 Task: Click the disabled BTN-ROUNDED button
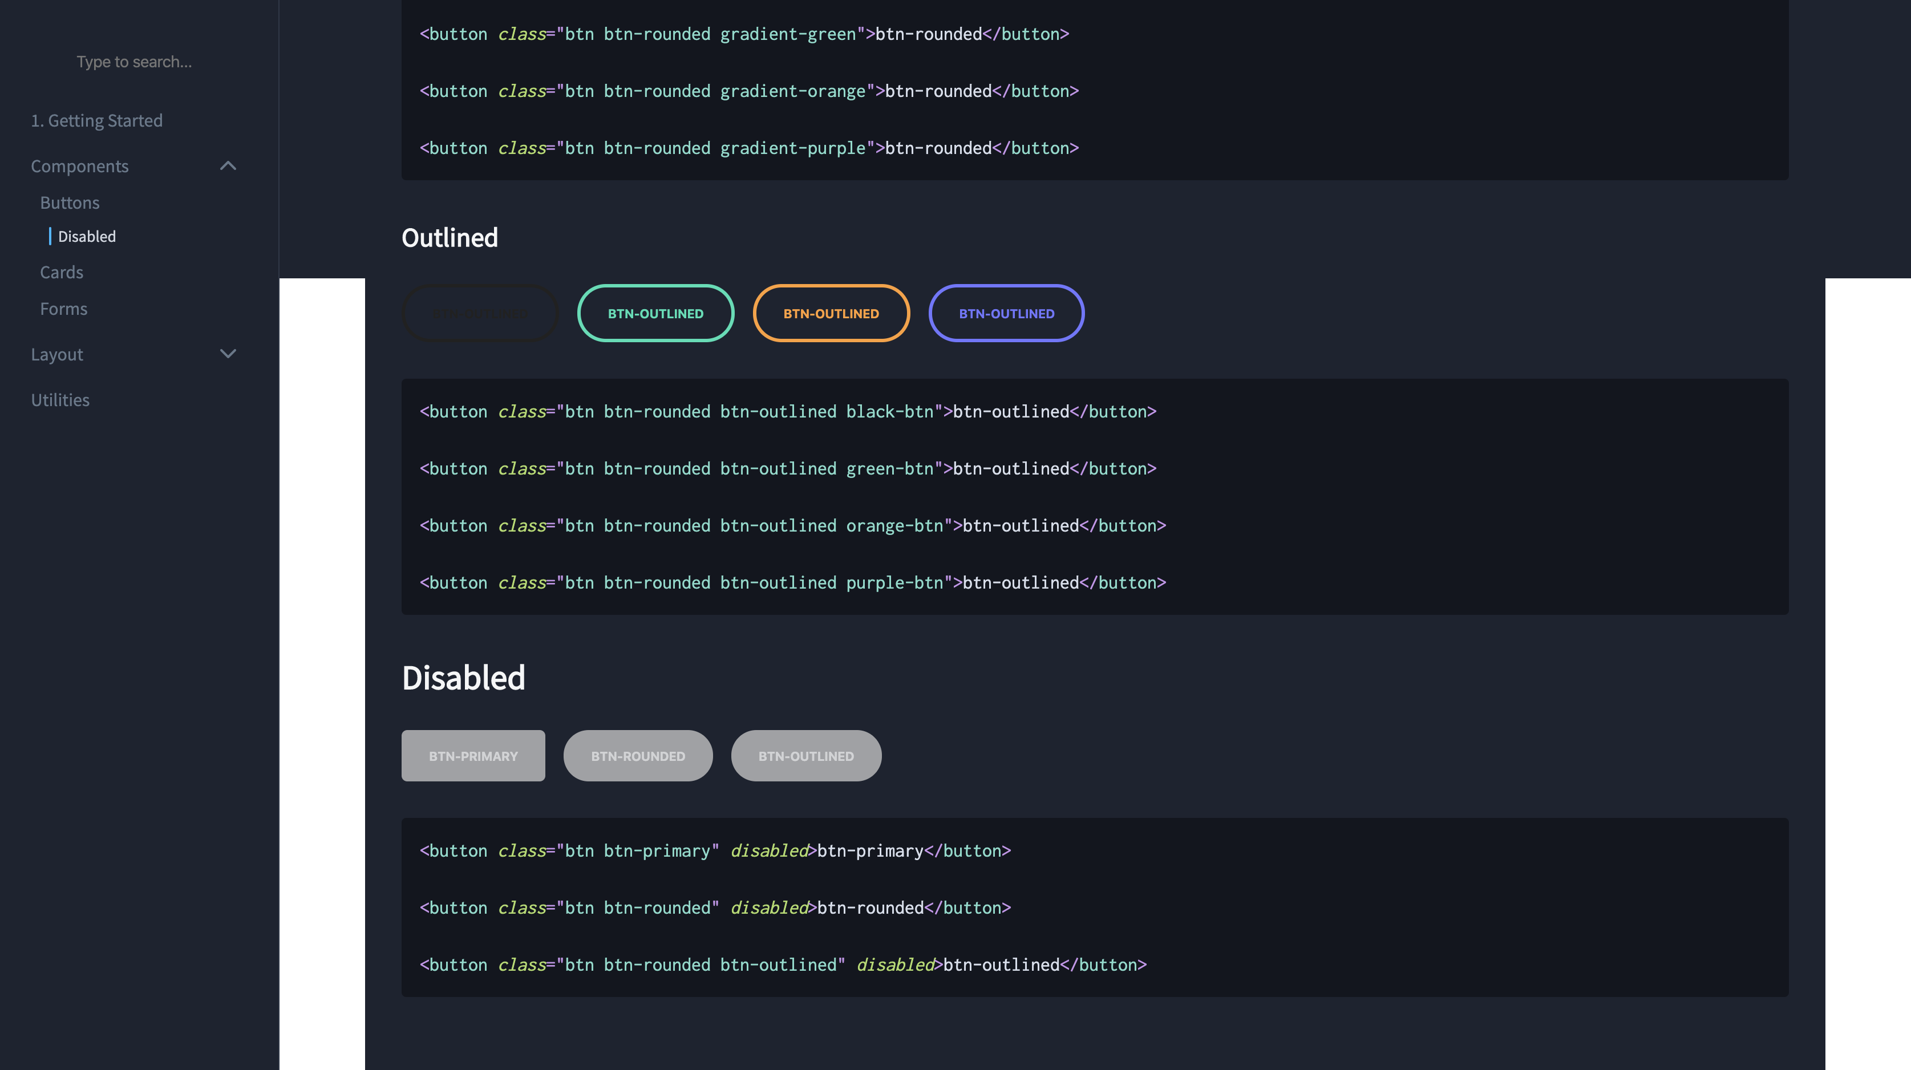[x=638, y=756]
